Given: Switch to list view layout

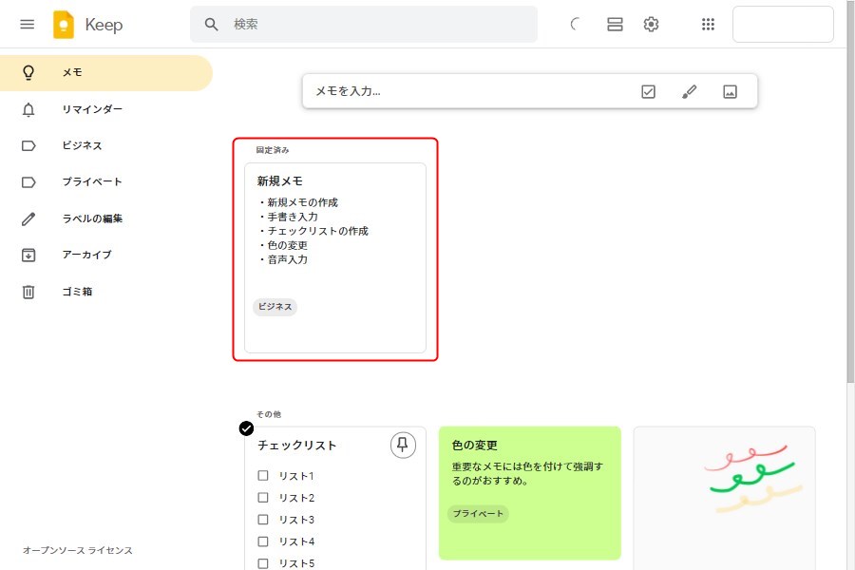Looking at the screenshot, I should (x=615, y=25).
